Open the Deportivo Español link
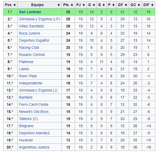This screenshot has width=164, height=153. pyautogui.click(x=34, y=40)
